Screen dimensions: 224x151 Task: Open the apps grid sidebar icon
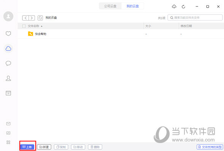pyautogui.click(x=8, y=142)
